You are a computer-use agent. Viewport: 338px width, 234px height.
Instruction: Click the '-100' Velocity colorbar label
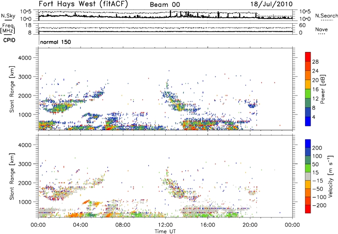(319, 197)
